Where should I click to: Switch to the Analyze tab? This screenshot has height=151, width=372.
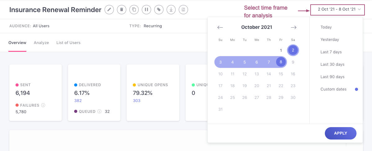[x=41, y=43]
